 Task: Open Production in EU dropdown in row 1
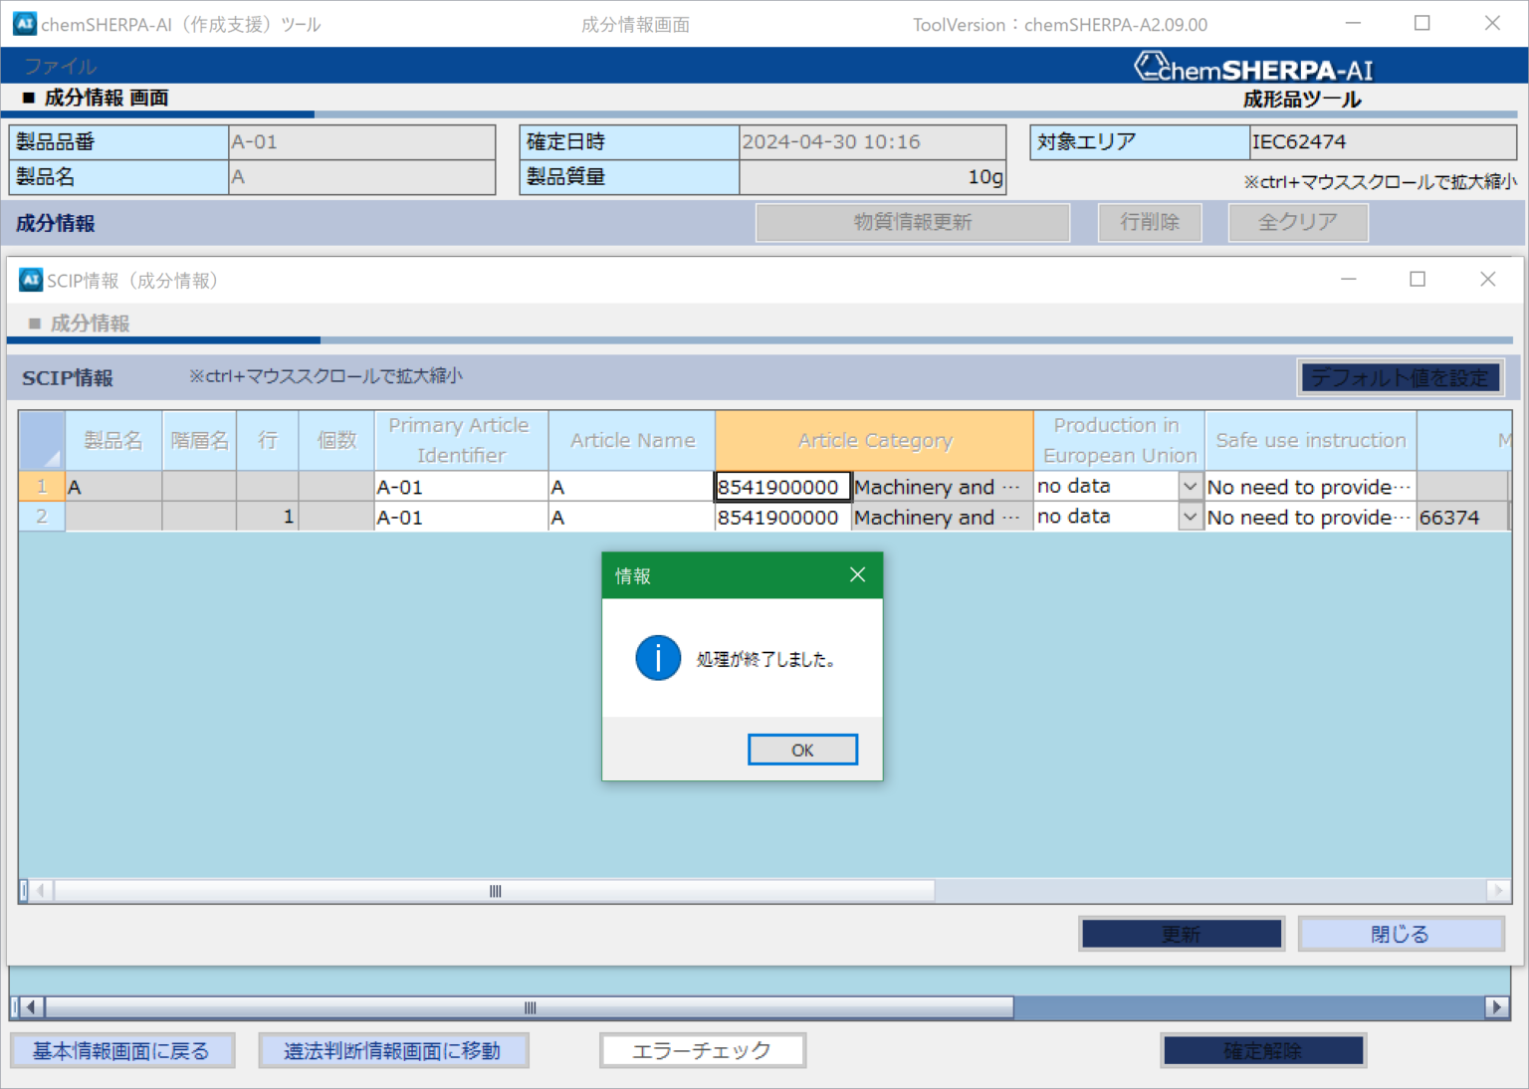[x=1190, y=487]
